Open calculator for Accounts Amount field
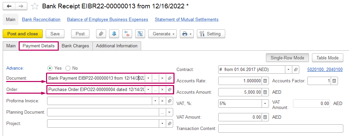 [265, 92]
